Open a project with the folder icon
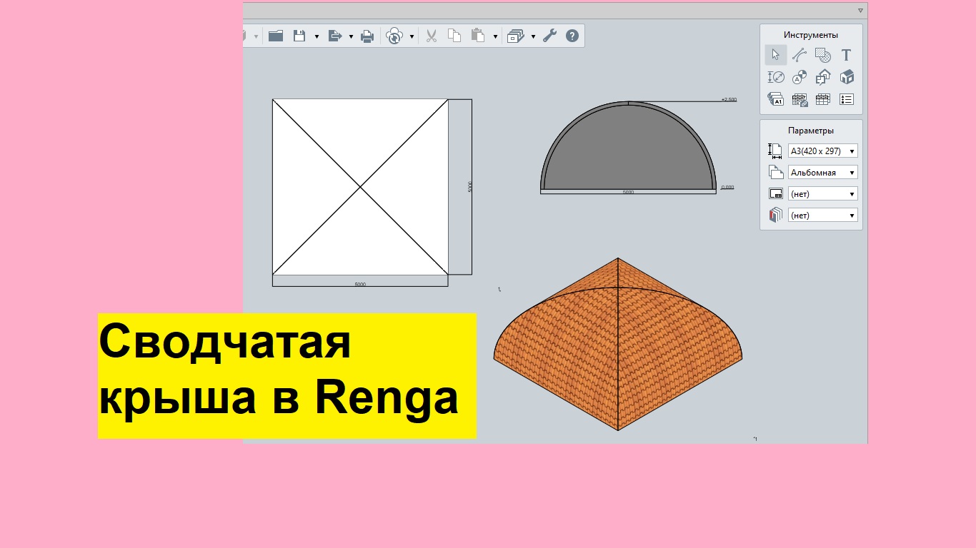 tap(276, 36)
